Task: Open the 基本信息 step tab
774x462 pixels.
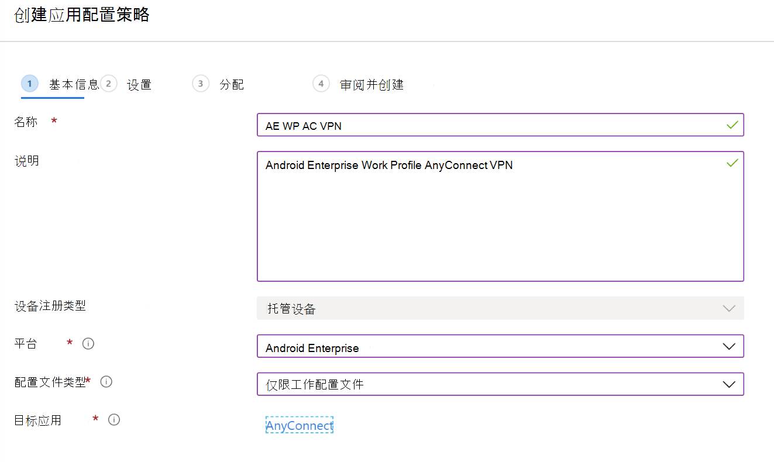Action: coord(60,85)
